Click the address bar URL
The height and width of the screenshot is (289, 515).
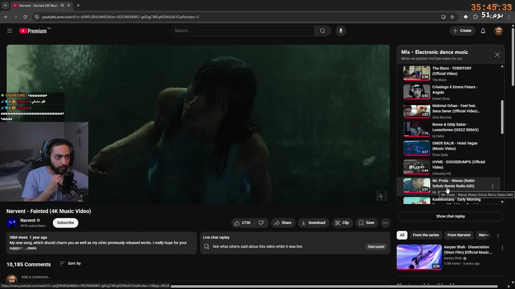[120, 17]
